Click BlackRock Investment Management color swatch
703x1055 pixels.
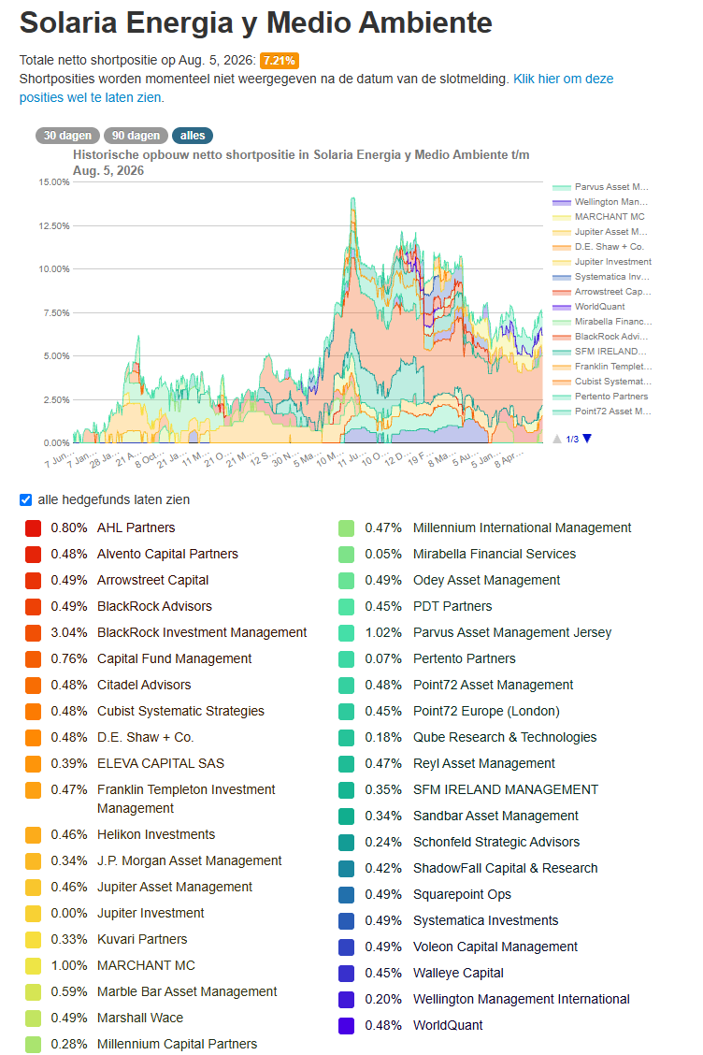33,633
